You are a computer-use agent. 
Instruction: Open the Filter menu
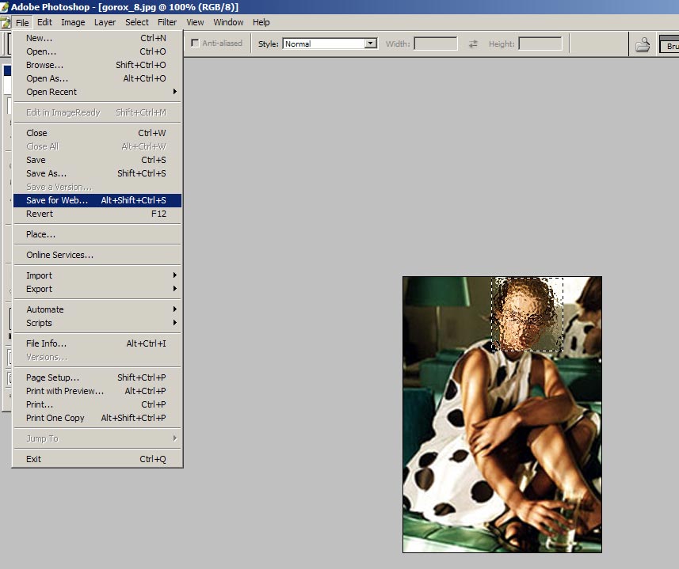[x=167, y=22]
